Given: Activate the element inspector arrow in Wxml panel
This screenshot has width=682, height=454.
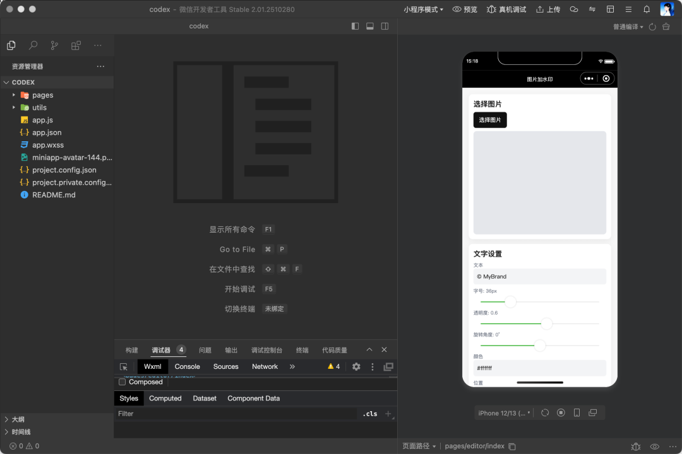Looking at the screenshot, I should [124, 366].
